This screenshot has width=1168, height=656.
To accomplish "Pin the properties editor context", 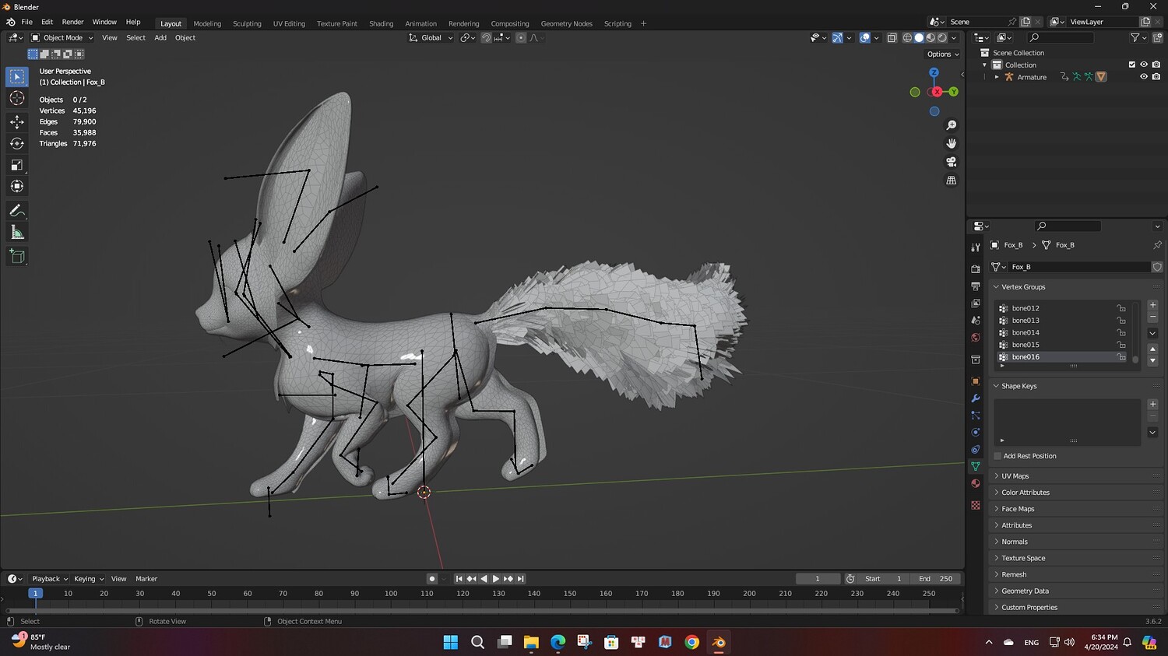I will 1157,245.
